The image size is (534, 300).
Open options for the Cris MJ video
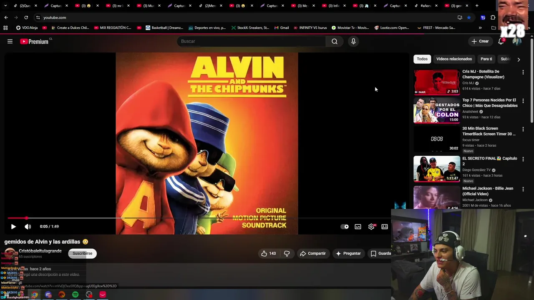pyautogui.click(x=523, y=72)
